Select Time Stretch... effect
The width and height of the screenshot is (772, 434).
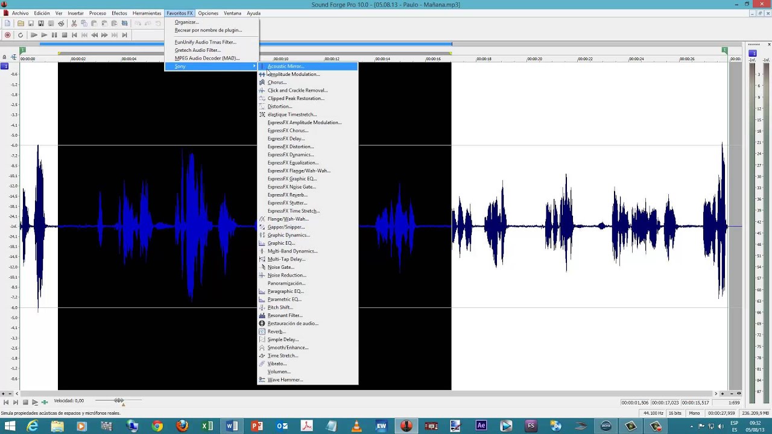[308, 356]
